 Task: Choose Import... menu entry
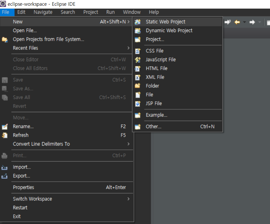pos(66,167)
